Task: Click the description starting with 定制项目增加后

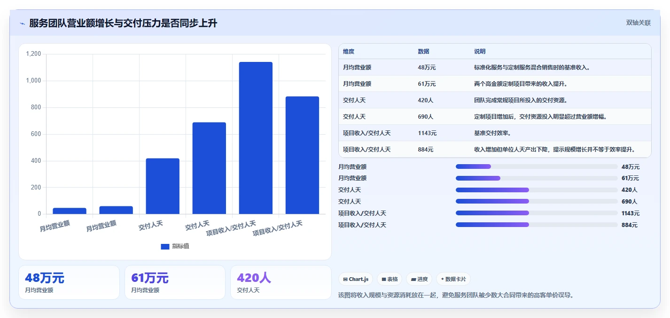Action: coord(540,117)
